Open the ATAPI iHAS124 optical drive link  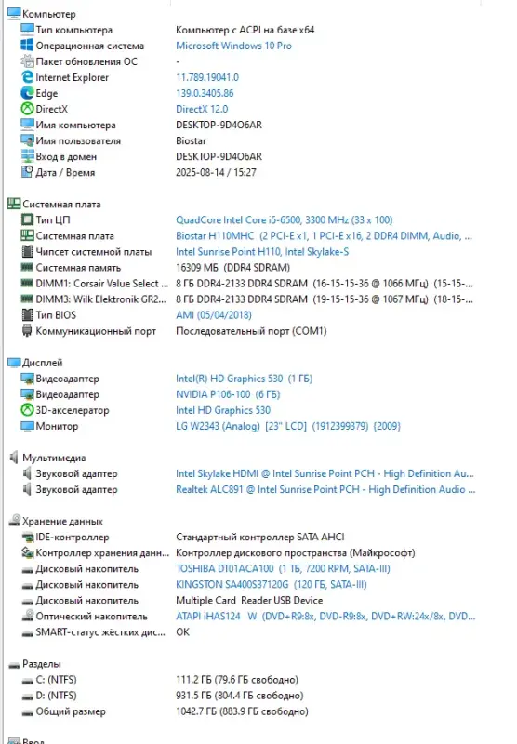325,616
